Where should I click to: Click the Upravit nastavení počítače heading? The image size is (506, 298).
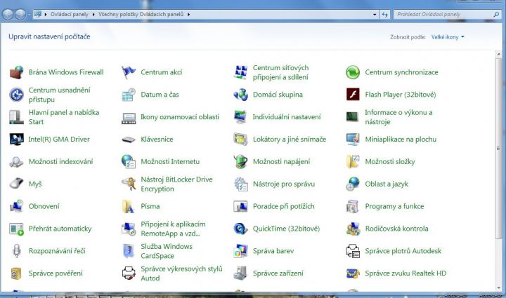(x=49, y=36)
